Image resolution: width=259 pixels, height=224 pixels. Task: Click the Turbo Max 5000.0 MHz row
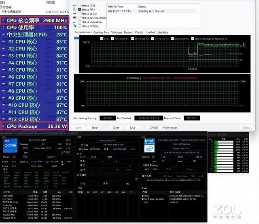point(38,205)
